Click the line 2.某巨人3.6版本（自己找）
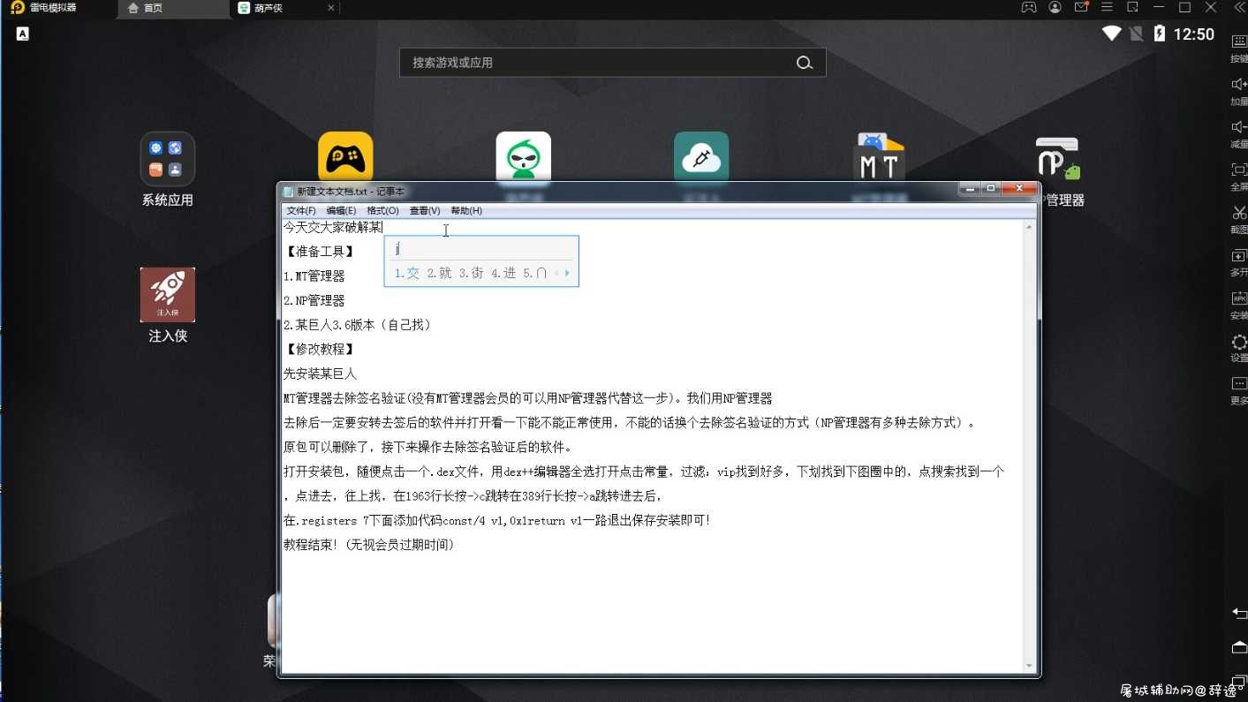The image size is (1248, 702). (x=358, y=325)
